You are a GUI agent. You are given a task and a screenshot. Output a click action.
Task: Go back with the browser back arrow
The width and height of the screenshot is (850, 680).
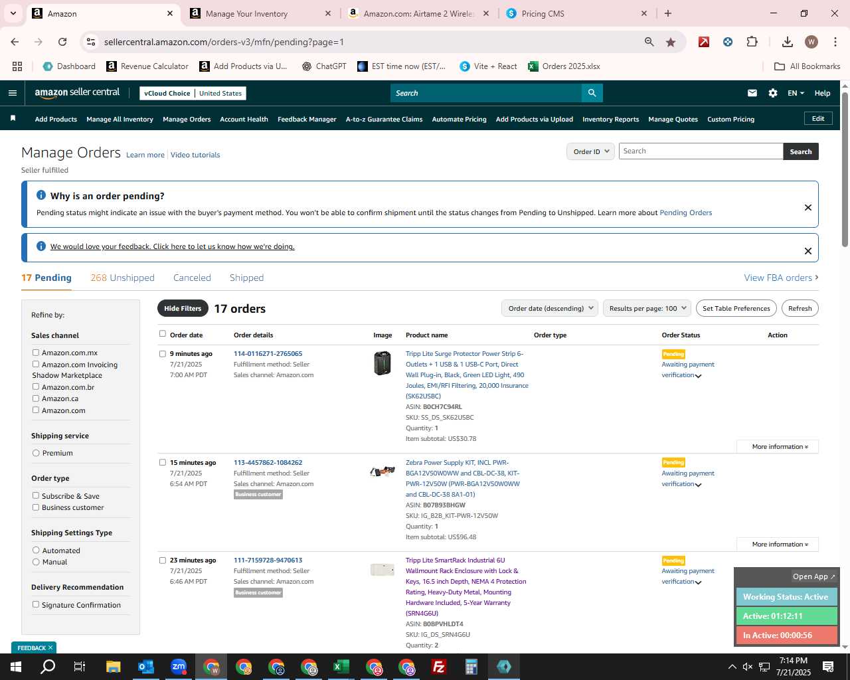(x=15, y=42)
